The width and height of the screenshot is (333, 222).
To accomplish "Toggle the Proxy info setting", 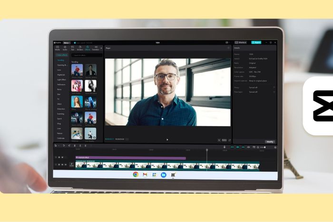I will 274,87.
